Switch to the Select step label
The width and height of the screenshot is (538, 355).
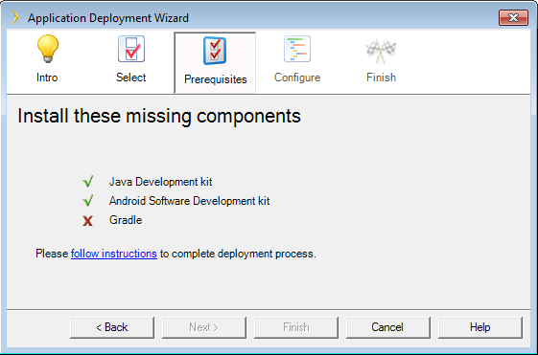(x=130, y=78)
